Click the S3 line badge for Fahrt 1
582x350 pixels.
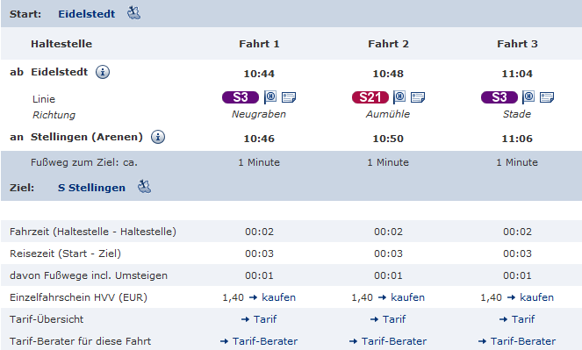coord(241,97)
